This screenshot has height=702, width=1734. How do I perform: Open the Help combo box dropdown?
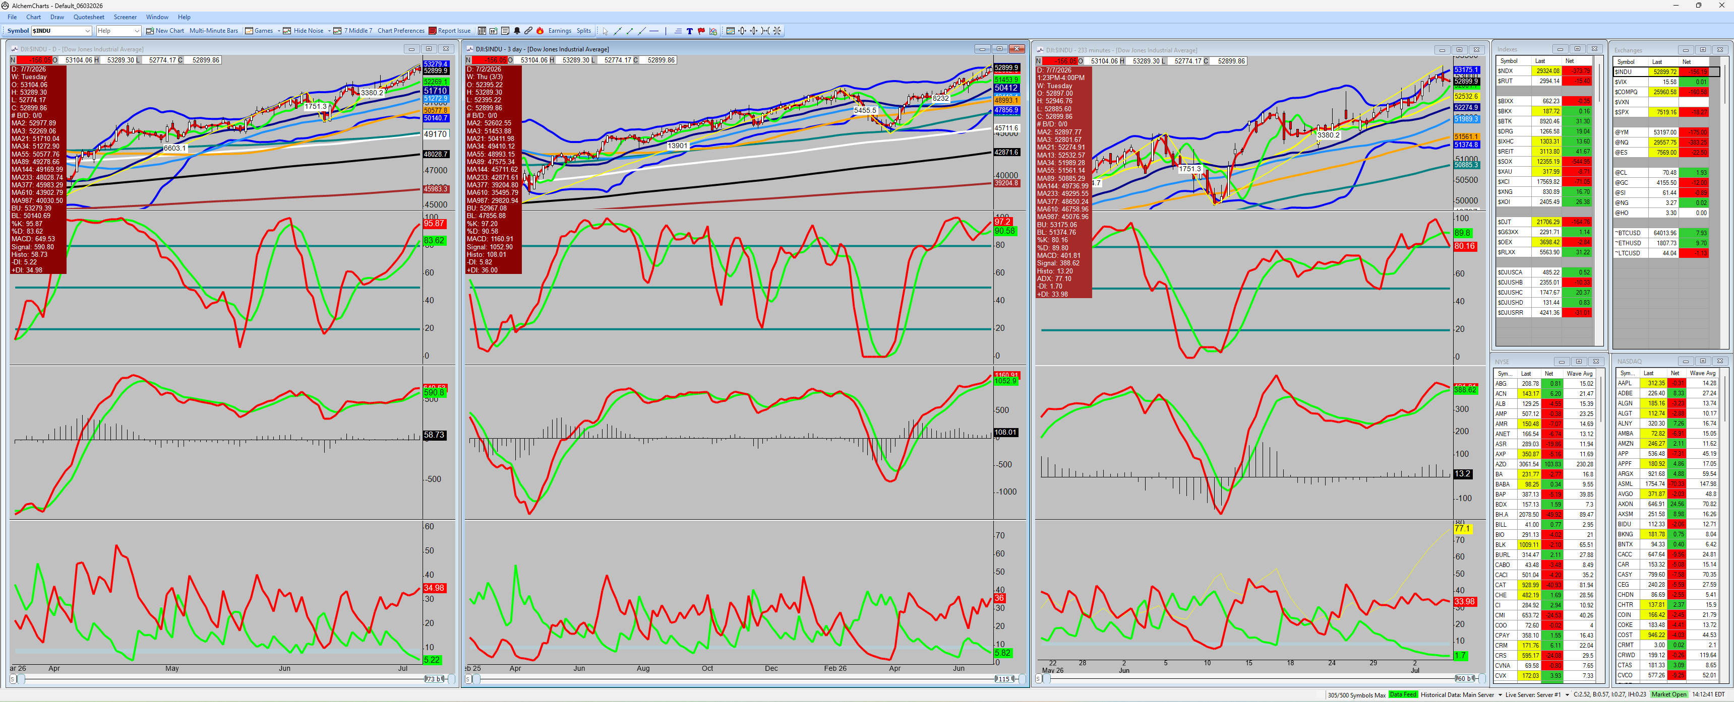click(137, 31)
